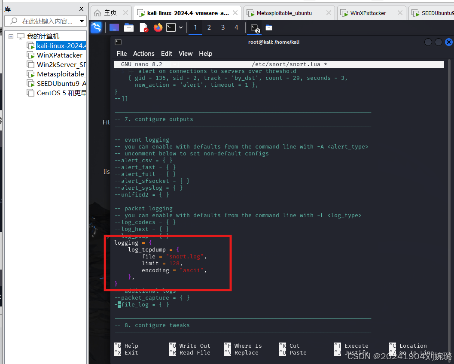Screen dimensions: 454x364
Task: Click the limit value 128
Action: tap(174, 264)
